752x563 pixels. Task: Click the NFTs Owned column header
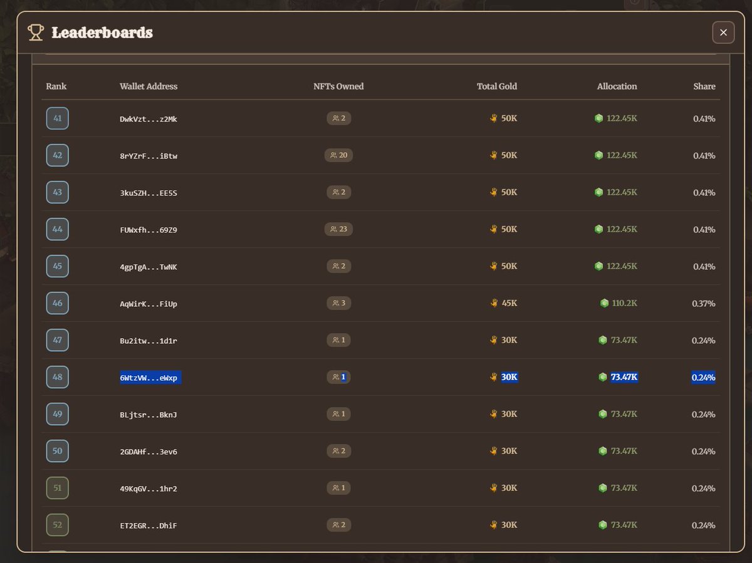pos(338,86)
